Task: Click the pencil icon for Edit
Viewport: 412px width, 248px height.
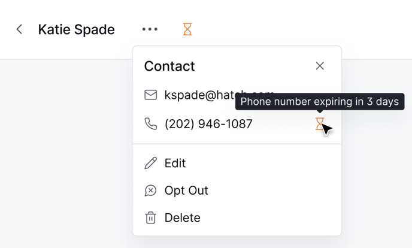Action: (x=151, y=163)
